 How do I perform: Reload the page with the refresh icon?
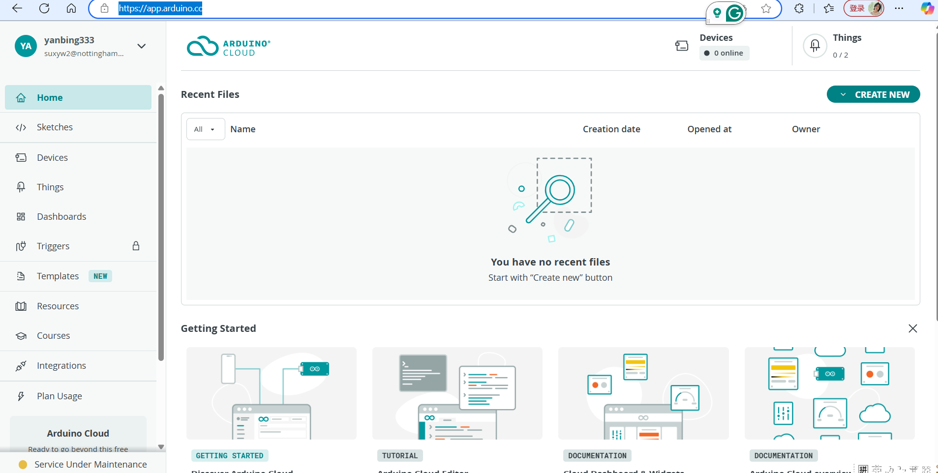click(44, 8)
